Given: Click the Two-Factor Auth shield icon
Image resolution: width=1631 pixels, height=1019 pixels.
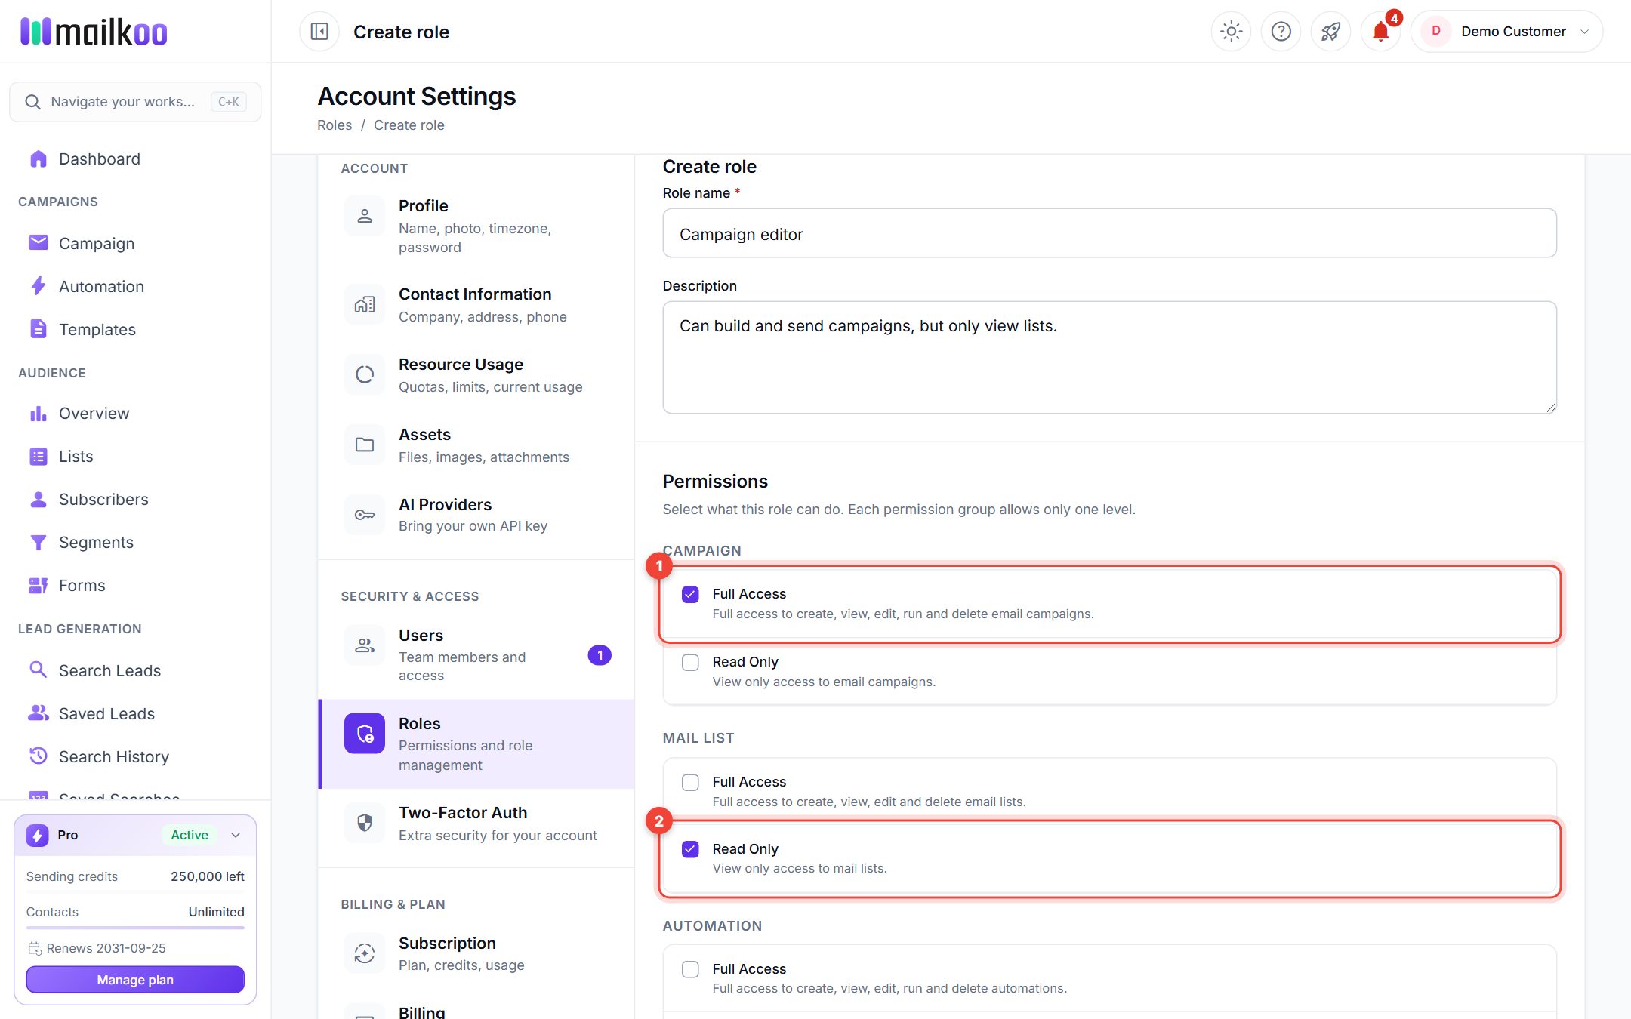Looking at the screenshot, I should (x=365, y=823).
